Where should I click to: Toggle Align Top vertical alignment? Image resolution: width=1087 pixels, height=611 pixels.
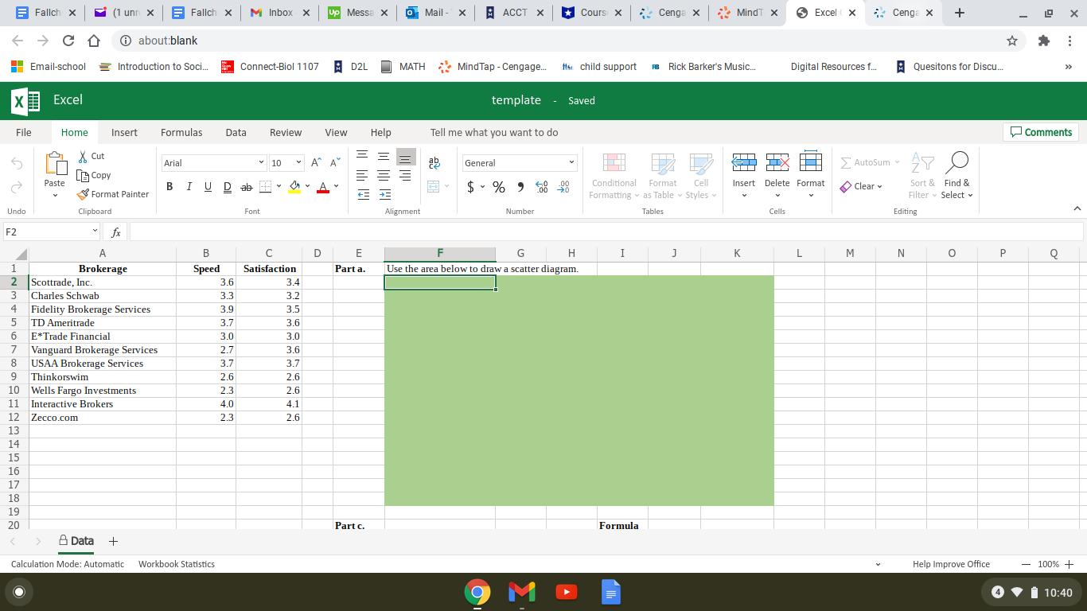pos(362,156)
